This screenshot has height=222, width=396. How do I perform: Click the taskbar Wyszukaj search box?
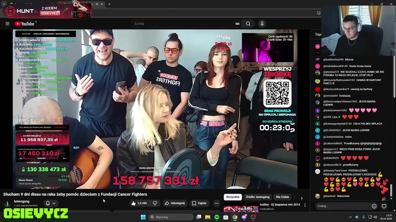tap(171, 217)
